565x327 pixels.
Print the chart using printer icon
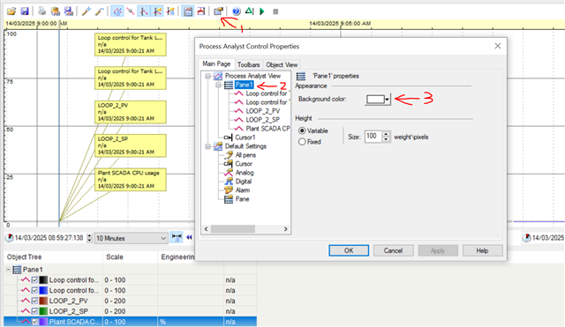[x=42, y=11]
